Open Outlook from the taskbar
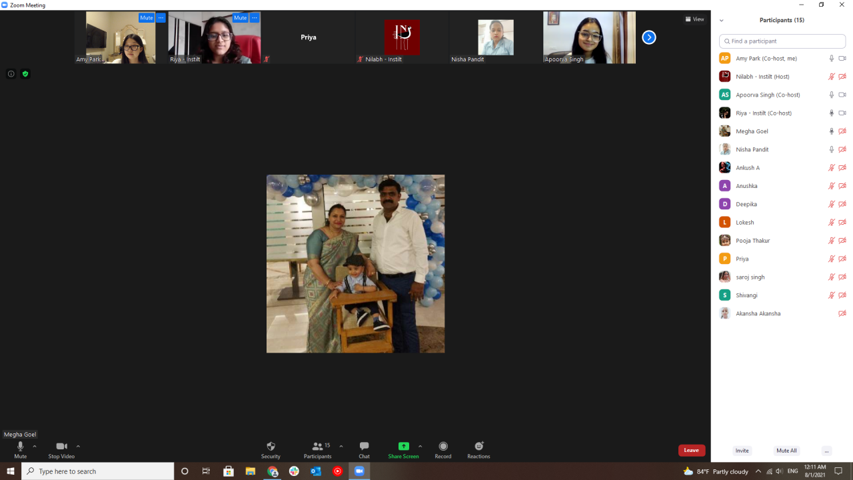Screen dimensions: 853x480 pos(316,471)
